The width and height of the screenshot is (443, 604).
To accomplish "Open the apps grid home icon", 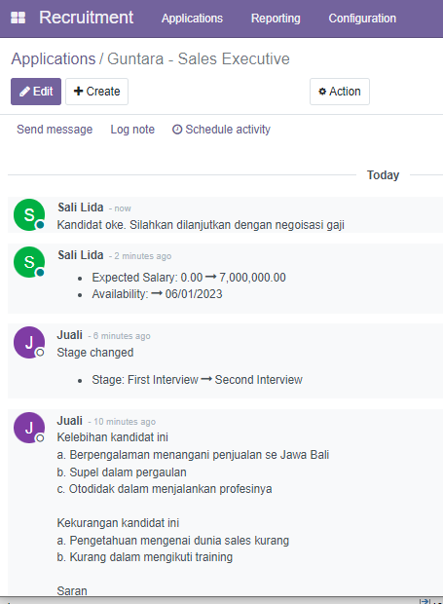I will (18, 18).
